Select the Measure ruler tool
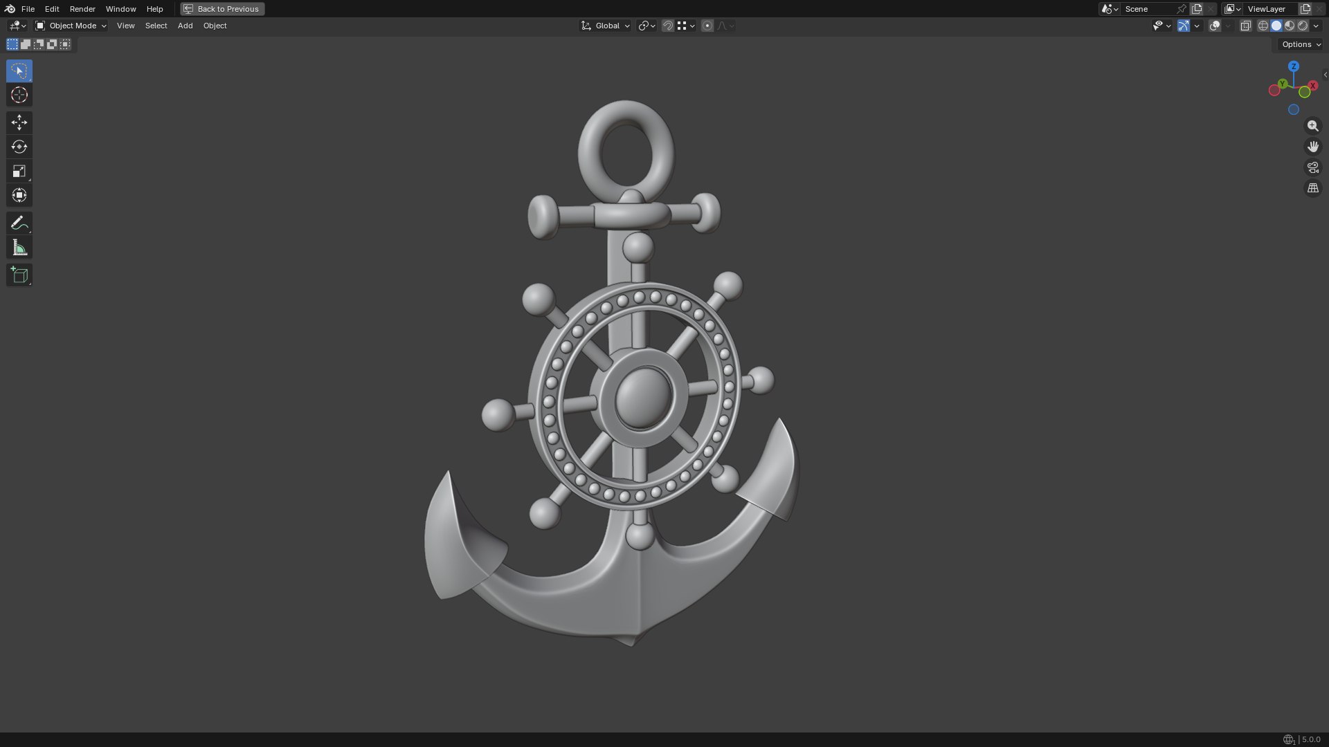 tap(19, 248)
